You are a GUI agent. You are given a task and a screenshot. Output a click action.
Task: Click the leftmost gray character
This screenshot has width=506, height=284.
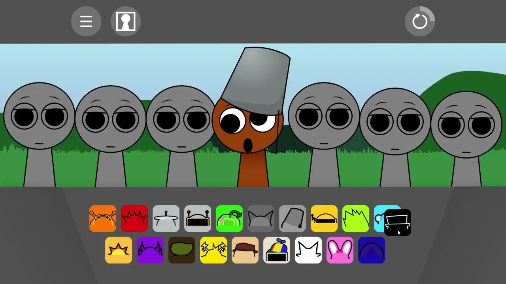[39, 134]
